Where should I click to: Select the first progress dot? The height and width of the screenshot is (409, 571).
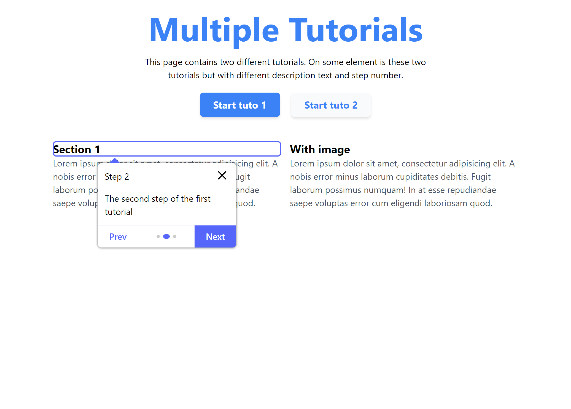(158, 236)
